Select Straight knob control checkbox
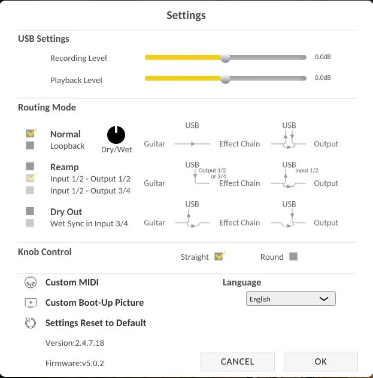The image size is (373, 378). point(219,257)
